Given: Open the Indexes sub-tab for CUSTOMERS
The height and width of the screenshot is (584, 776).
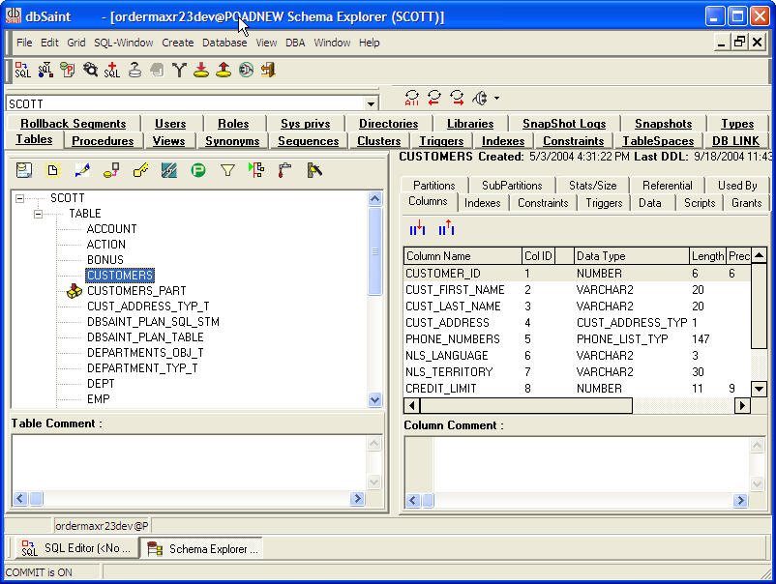Looking at the screenshot, I should tap(482, 203).
